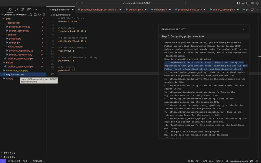Change indentation via スペース: 4
The image size is (261, 163).
[x=208, y=161]
